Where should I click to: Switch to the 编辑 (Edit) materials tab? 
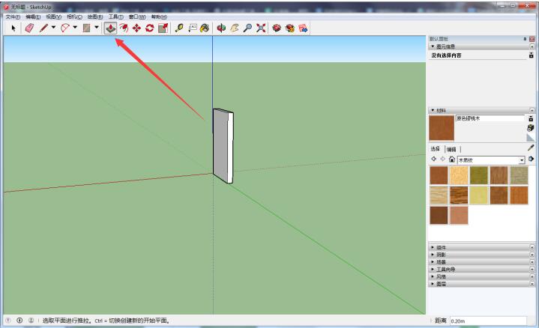click(451, 149)
